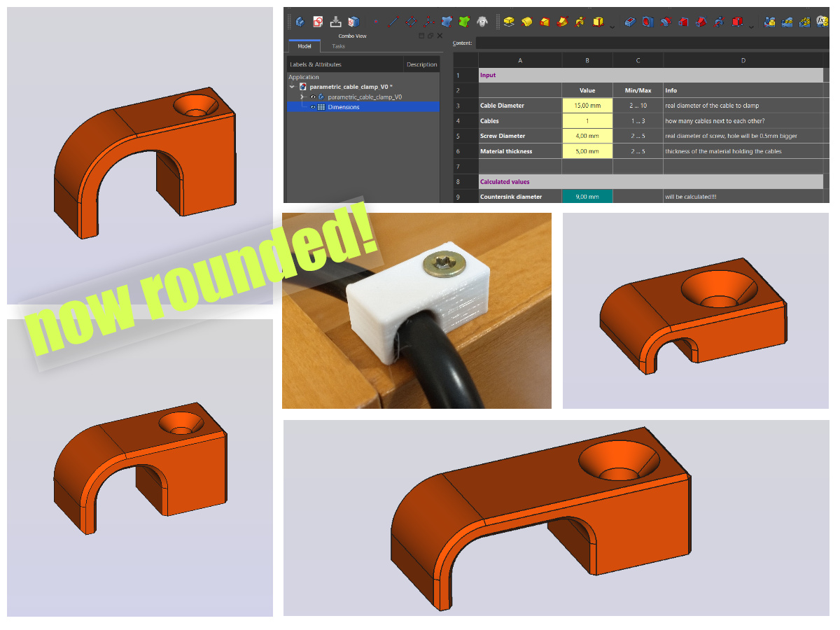Toggle visibility of parametric_cable_clamp_V0 body
Screen dimensions: 840x630
click(313, 97)
